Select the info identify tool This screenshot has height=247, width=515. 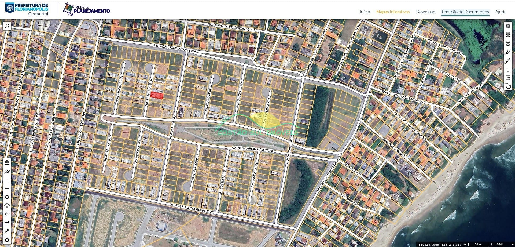coord(508,69)
